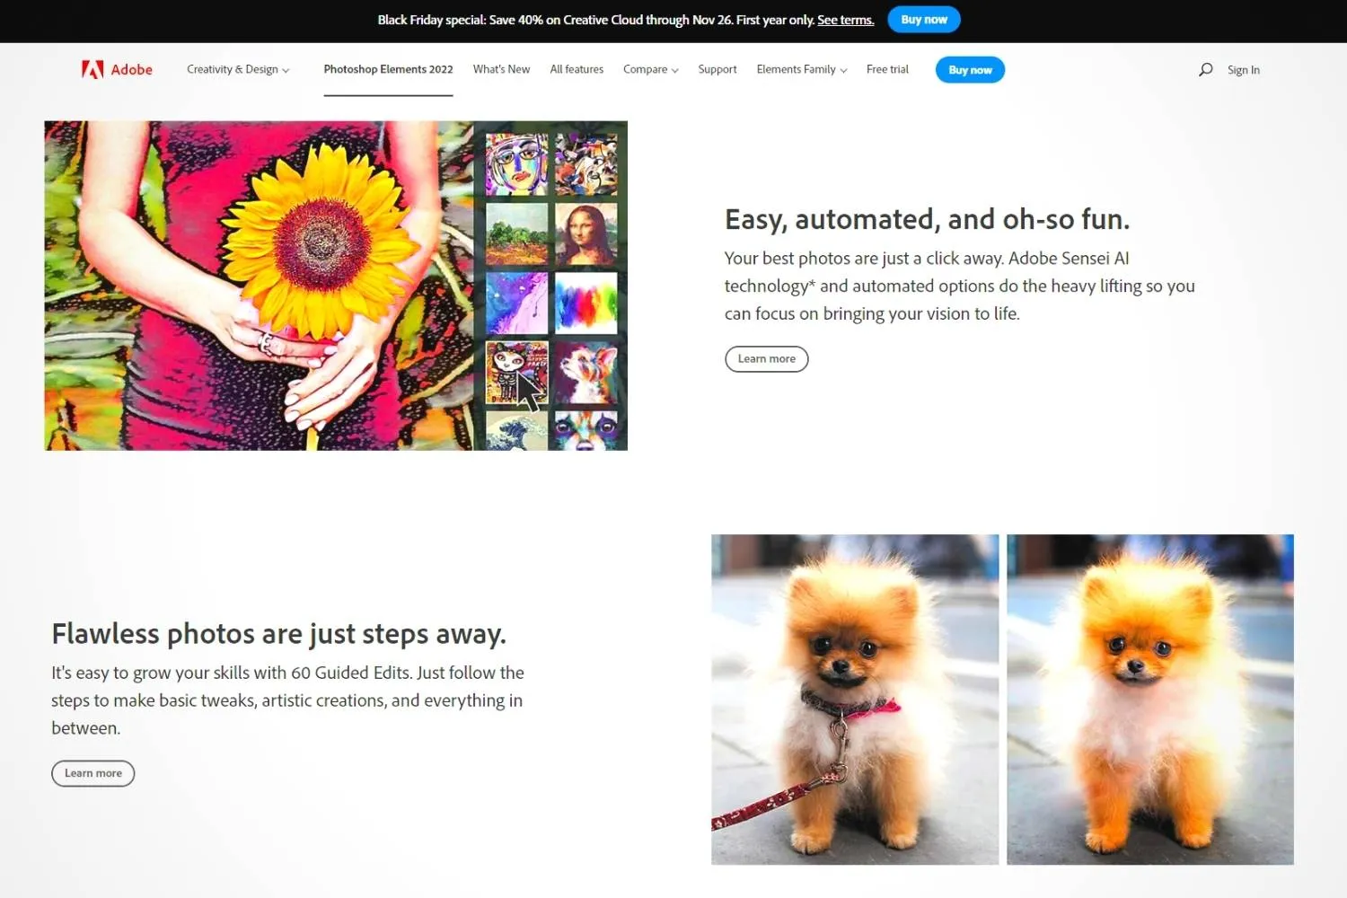Select the purple marble style thumbnail

click(516, 304)
